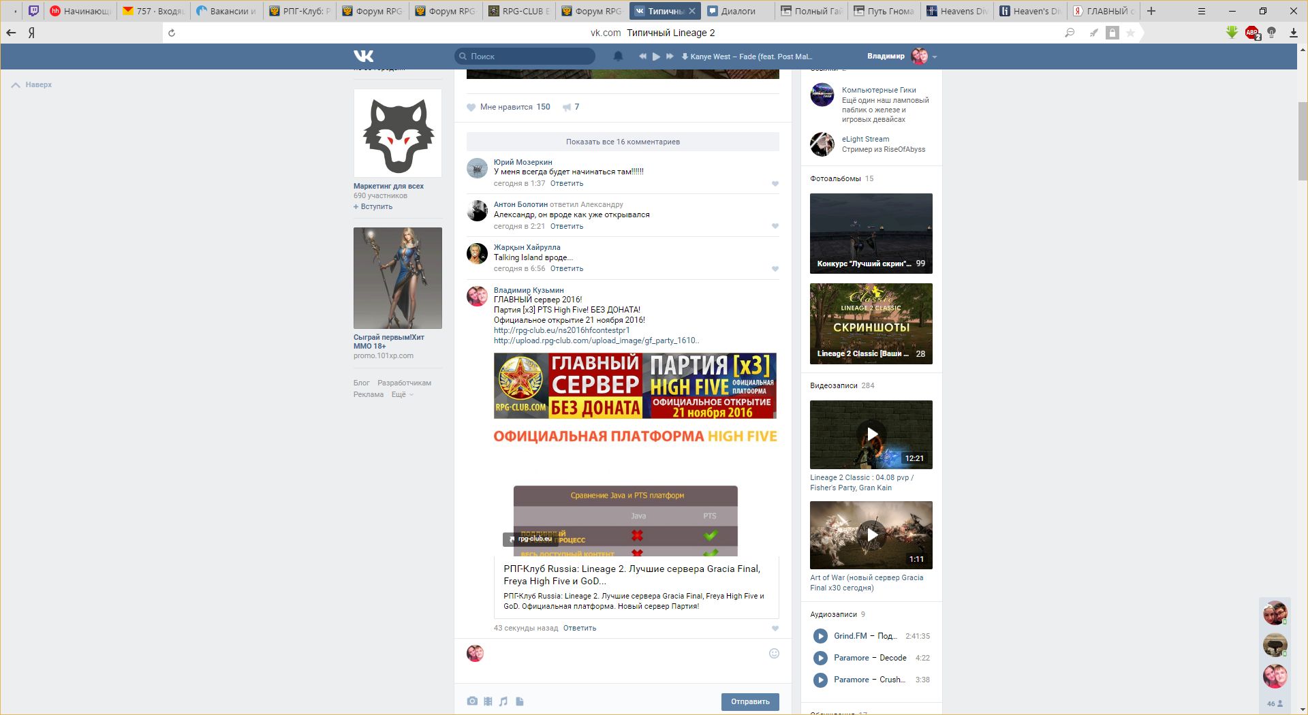The image size is (1308, 715).
Task: Open РПГ-Клуб Russia link preview title
Action: 632,575
